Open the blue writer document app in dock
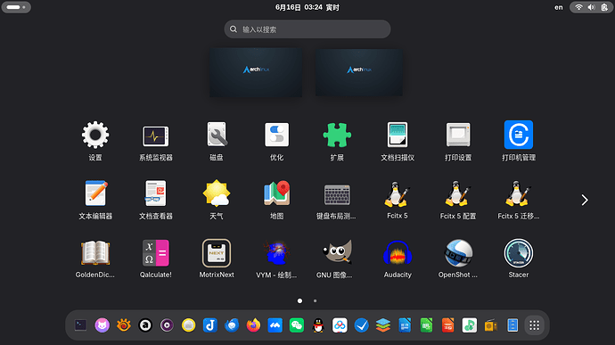The image size is (615, 345). coord(405,325)
